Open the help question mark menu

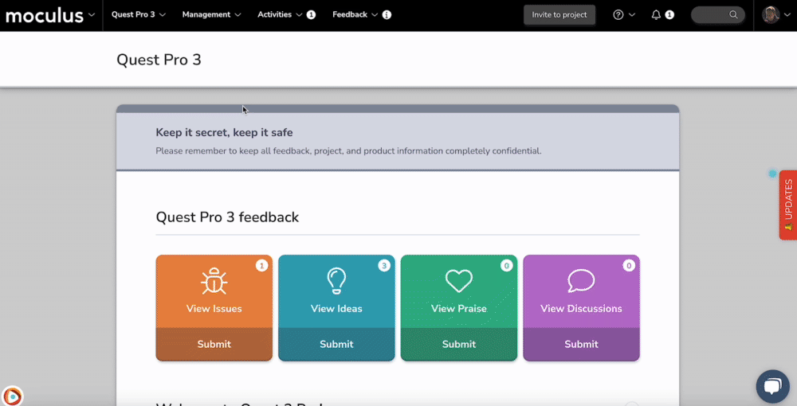tap(618, 14)
